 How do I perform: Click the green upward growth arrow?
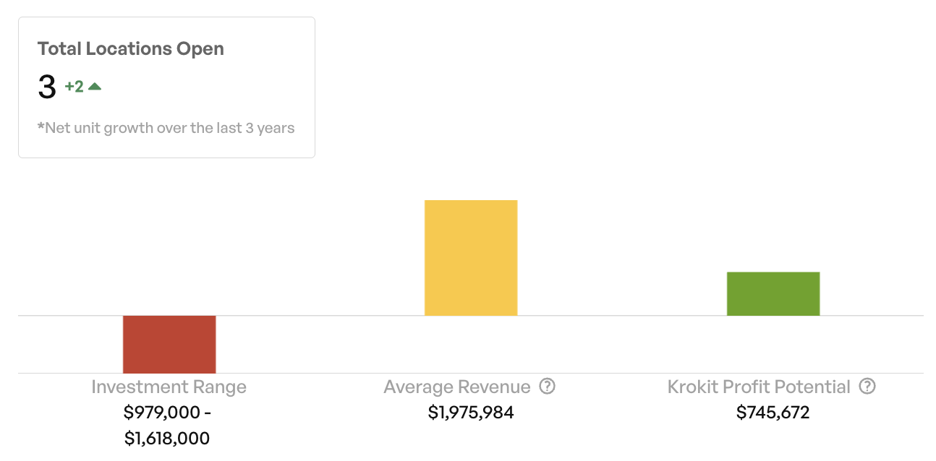coord(95,87)
